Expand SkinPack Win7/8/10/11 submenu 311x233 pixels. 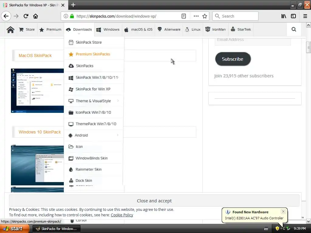94,77
